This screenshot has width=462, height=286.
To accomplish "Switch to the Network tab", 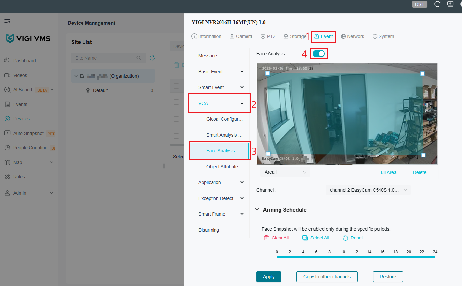I will point(352,36).
